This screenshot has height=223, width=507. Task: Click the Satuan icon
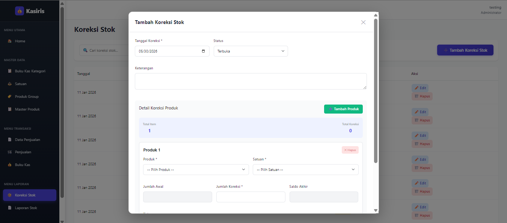[10, 84]
